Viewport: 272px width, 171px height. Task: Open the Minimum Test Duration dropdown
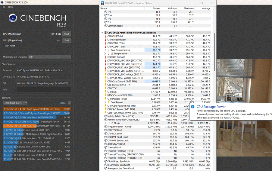49,57
